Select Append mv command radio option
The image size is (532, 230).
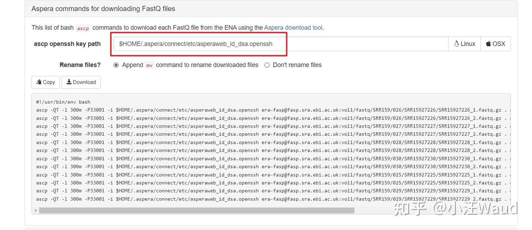click(116, 65)
